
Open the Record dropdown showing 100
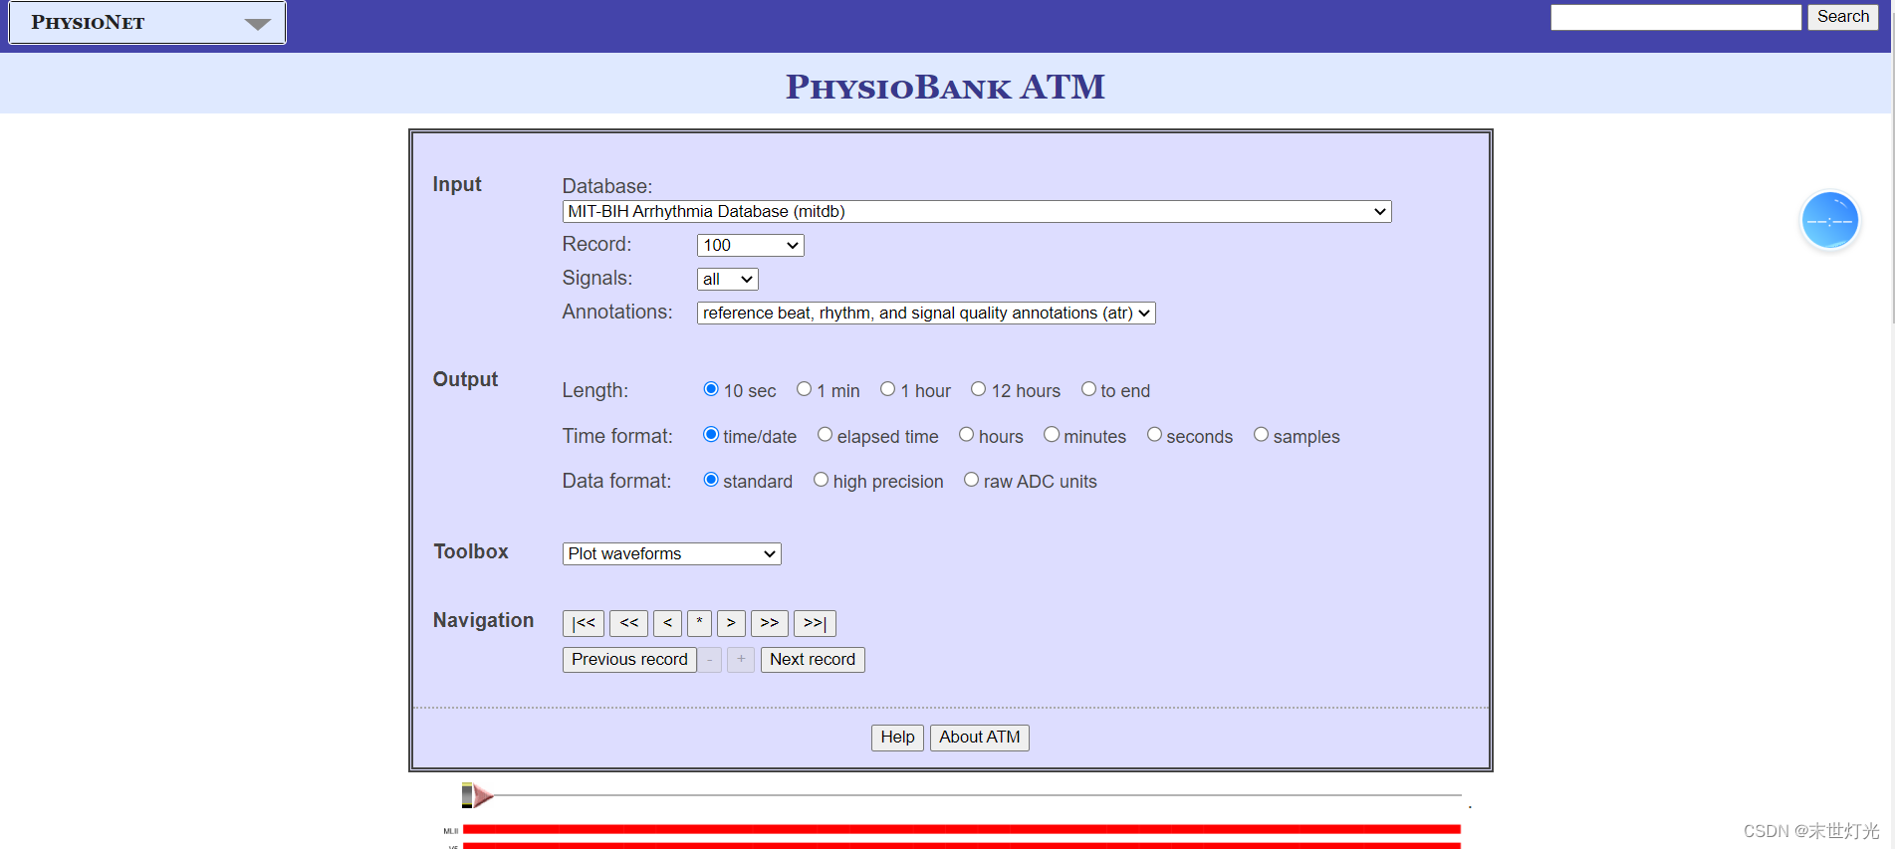point(750,245)
